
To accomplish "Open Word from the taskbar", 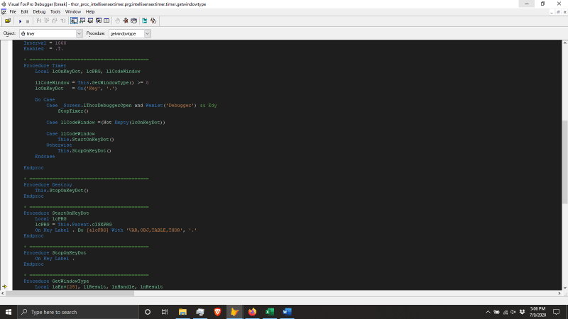I will [287, 312].
